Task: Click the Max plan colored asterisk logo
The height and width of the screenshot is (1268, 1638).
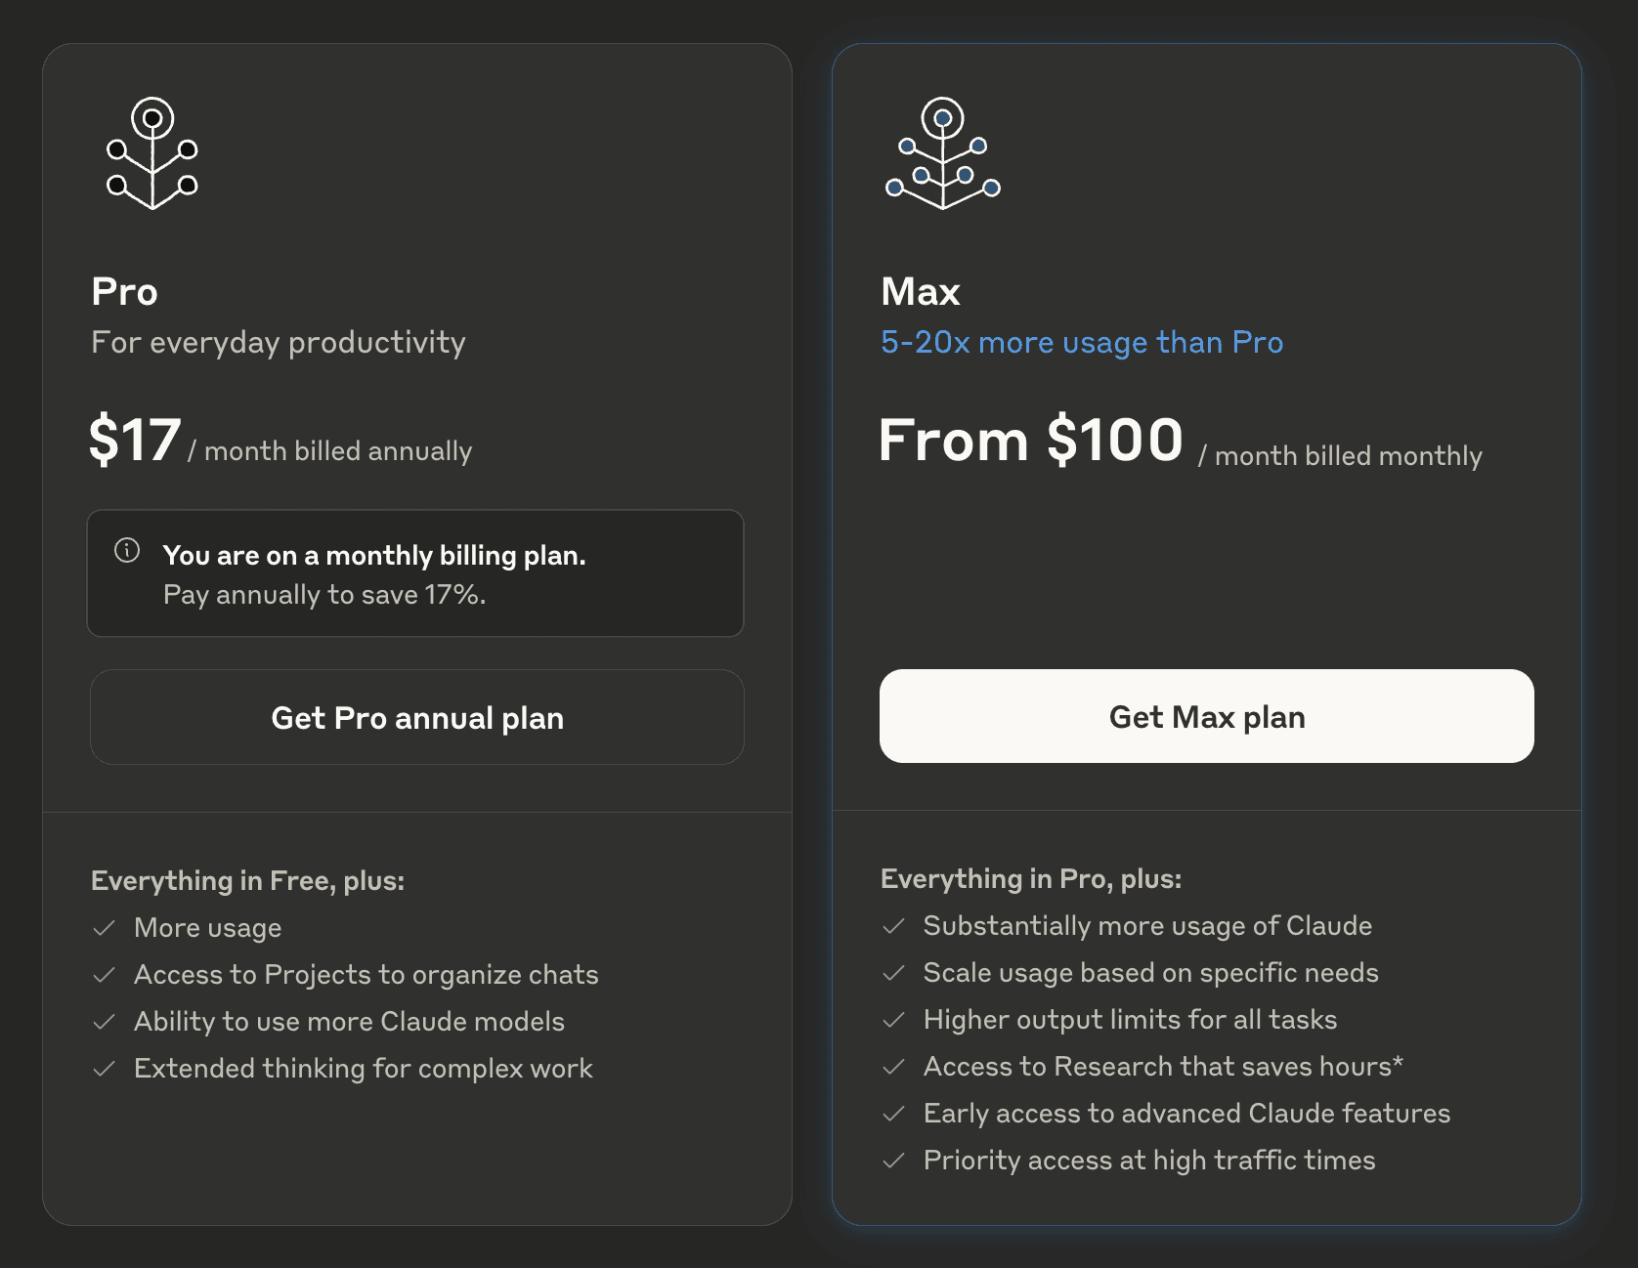Action: (x=942, y=152)
